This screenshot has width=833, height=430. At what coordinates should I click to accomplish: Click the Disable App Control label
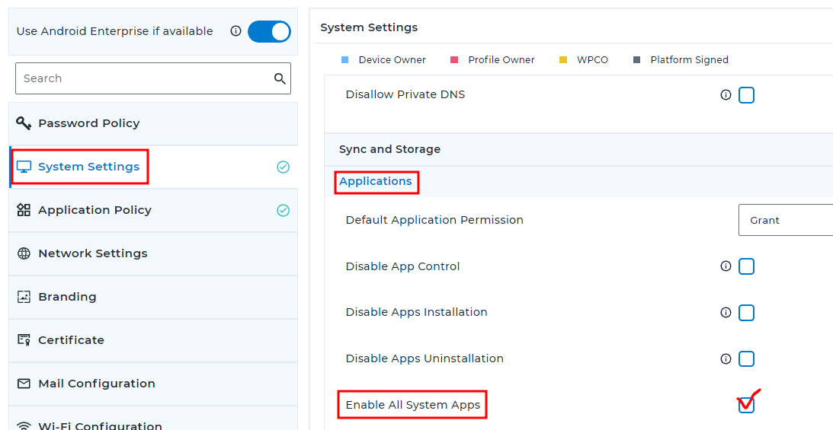(402, 266)
